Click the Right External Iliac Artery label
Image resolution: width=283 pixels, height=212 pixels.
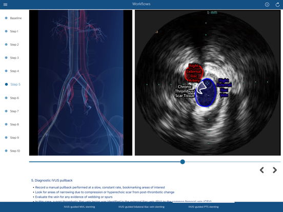[194, 73]
